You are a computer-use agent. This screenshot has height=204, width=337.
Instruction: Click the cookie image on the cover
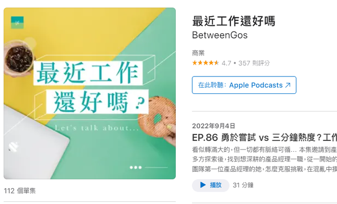(157, 117)
